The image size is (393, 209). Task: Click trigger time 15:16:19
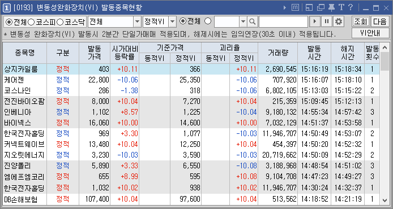point(314,69)
